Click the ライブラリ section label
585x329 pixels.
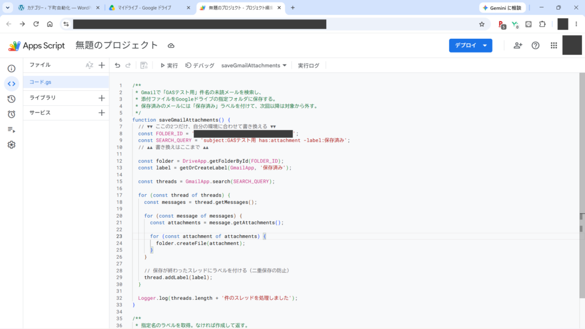coord(42,98)
